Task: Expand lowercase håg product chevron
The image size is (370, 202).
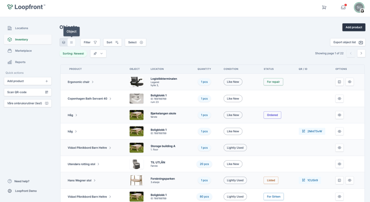Action: pyautogui.click(x=76, y=132)
